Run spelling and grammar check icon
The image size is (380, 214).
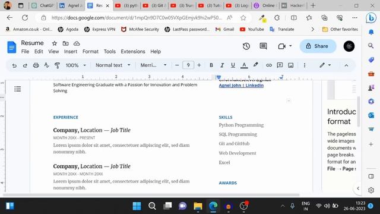pyautogui.click(x=46, y=65)
